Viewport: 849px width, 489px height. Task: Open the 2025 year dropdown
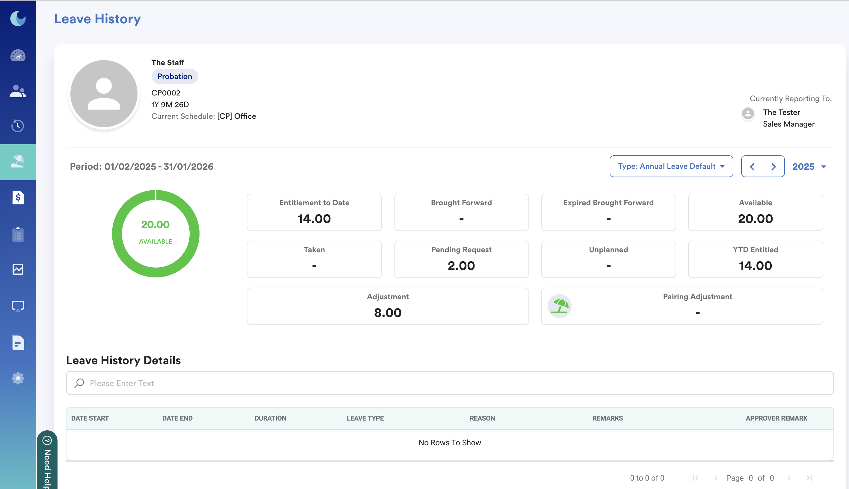pyautogui.click(x=809, y=167)
